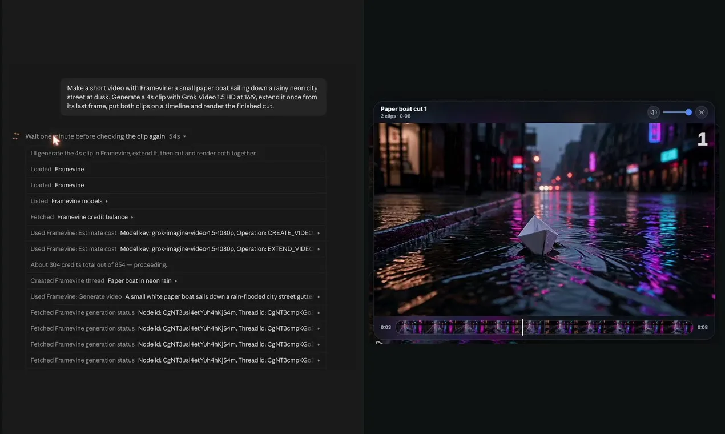Click "Wait one minute before checking the clip again"
Viewport: 725px width, 434px height.
[x=95, y=136]
